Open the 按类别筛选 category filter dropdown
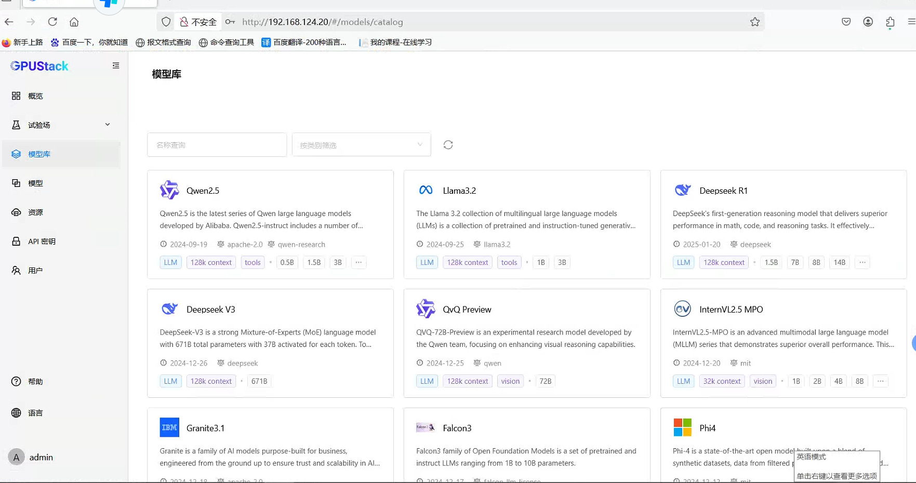The image size is (916, 483). click(361, 145)
